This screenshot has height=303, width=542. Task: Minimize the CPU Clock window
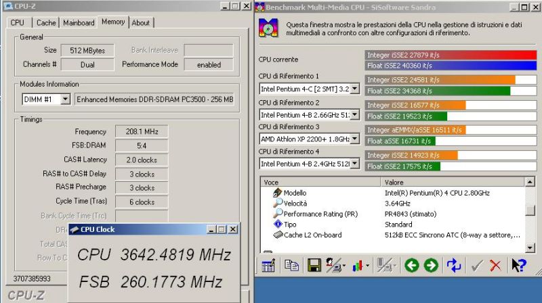(x=211, y=229)
